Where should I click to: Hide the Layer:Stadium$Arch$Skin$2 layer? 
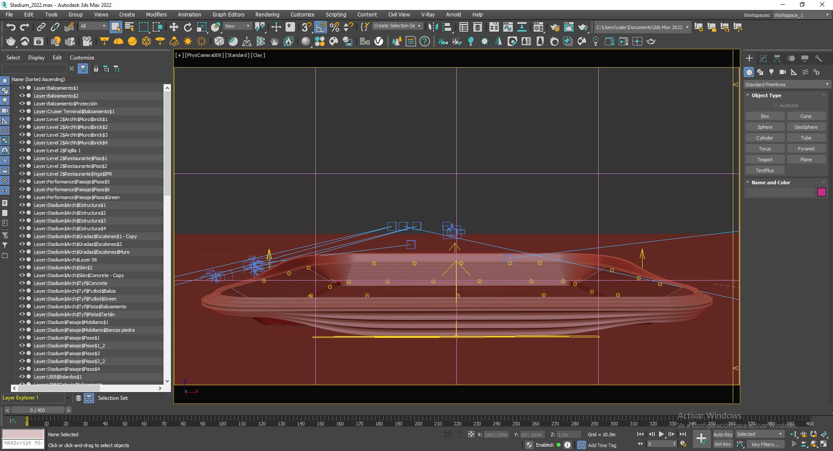(x=22, y=267)
